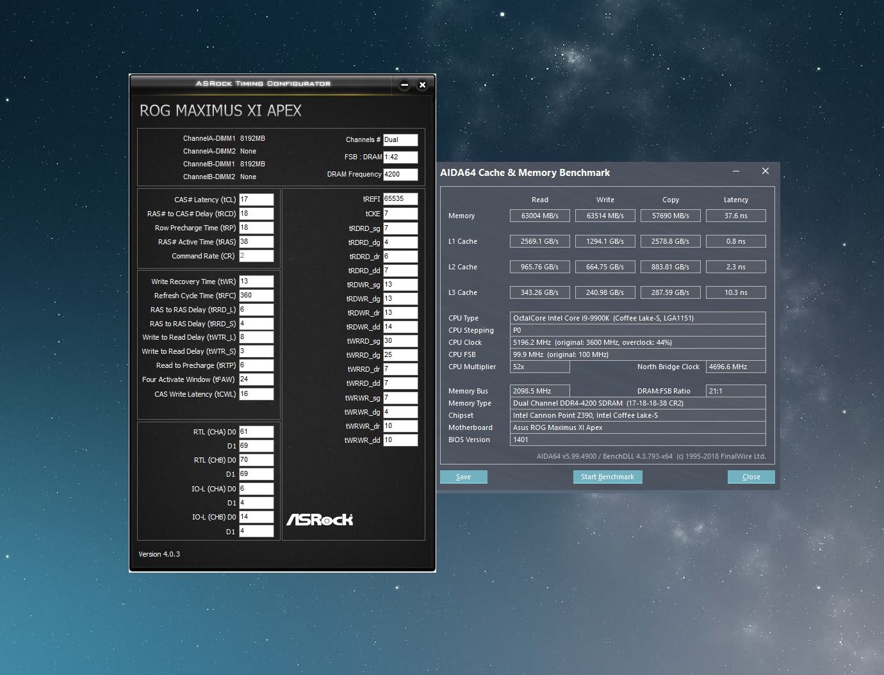Select the CAS Write Latency (tCWL) field

pyautogui.click(x=256, y=394)
